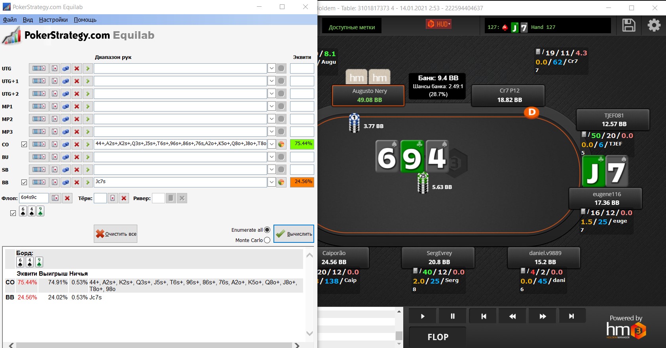Click save disk icon in replayer
The image size is (666, 348).
click(x=628, y=25)
